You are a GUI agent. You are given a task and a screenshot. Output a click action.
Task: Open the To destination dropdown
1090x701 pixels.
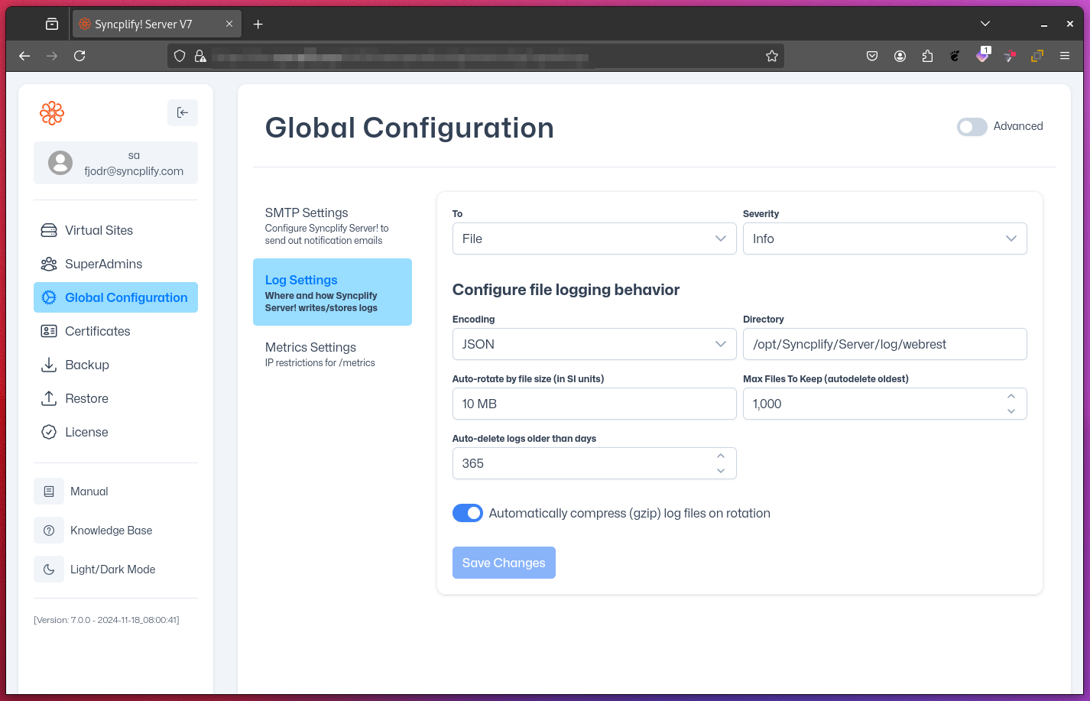(x=595, y=239)
